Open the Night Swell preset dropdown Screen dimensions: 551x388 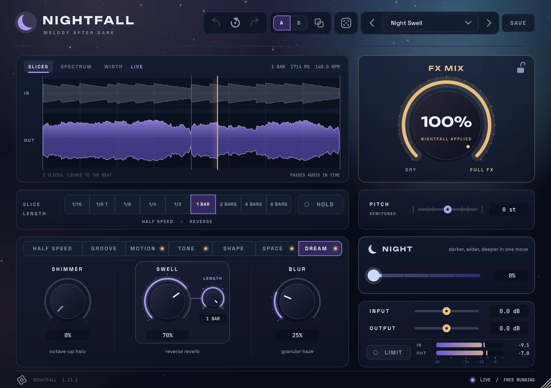coord(430,23)
